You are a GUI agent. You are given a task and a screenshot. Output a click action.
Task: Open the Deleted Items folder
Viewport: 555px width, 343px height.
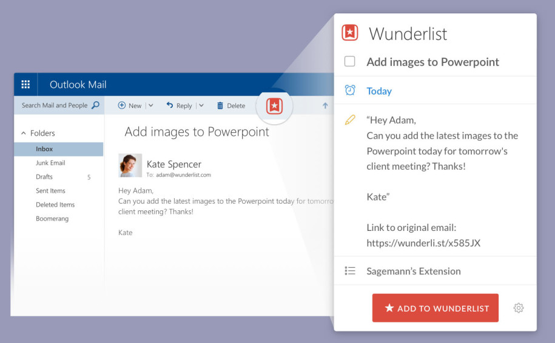55,205
